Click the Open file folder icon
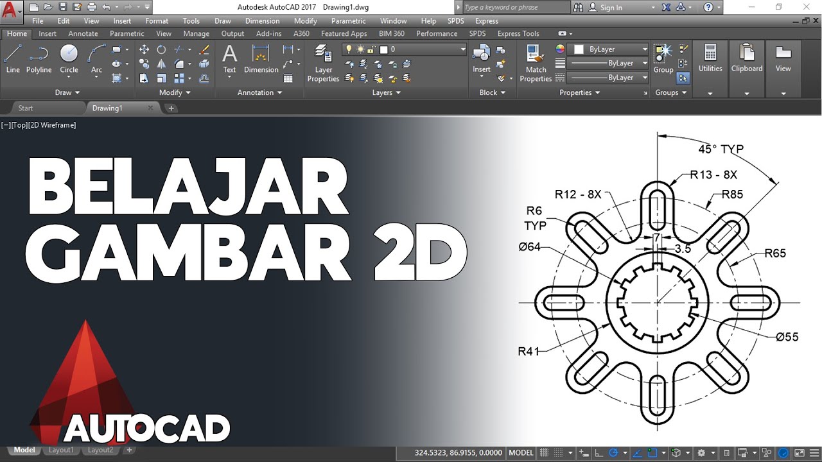822x462 pixels. pyautogui.click(x=48, y=7)
